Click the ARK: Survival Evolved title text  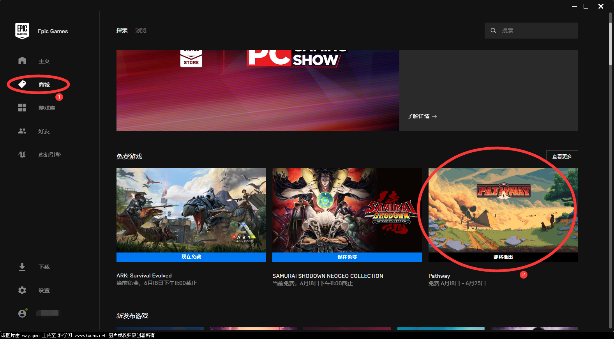pyautogui.click(x=144, y=275)
